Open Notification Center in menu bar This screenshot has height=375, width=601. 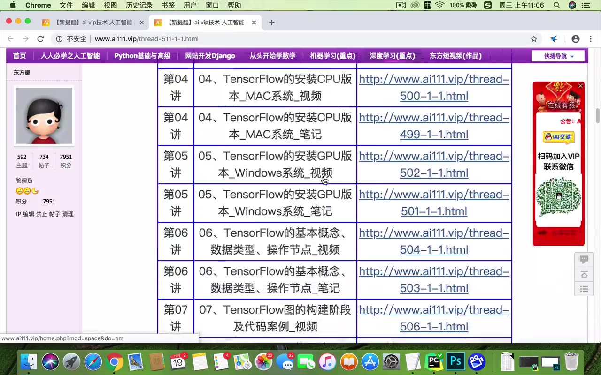[587, 5]
